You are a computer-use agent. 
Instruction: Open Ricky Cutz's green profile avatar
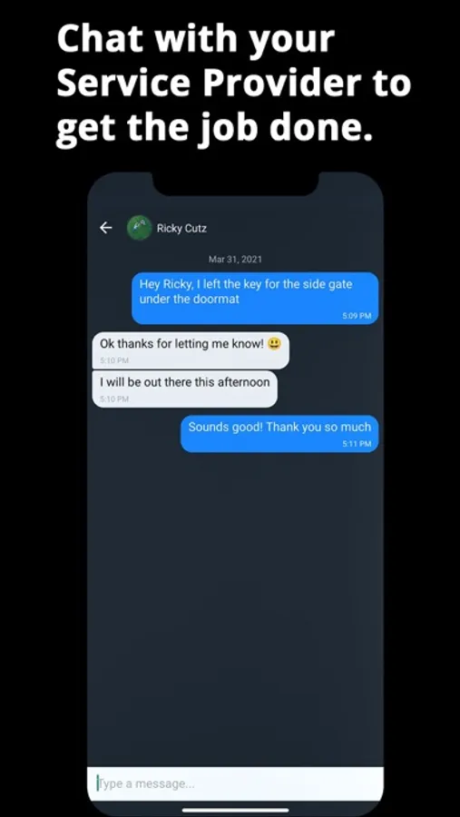[x=140, y=228]
